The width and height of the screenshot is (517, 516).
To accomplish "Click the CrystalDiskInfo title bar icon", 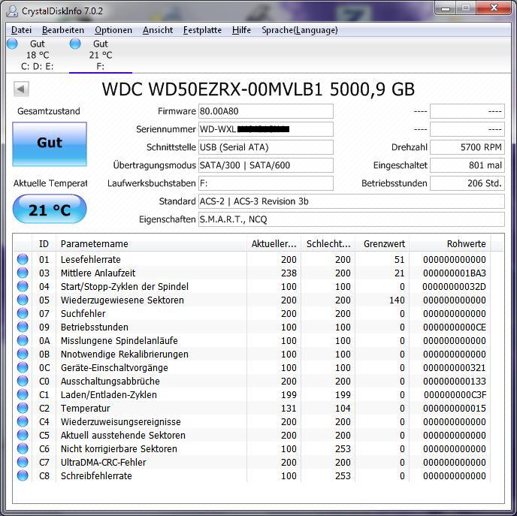I will click(x=12, y=11).
